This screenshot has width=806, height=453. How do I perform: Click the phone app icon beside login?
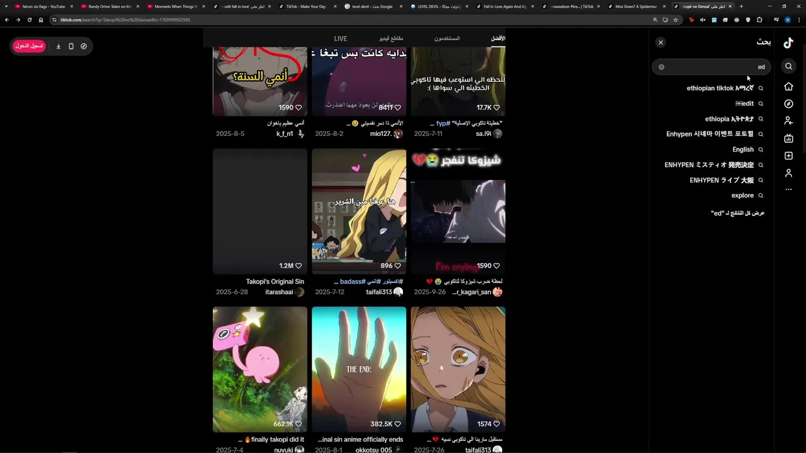(x=71, y=46)
